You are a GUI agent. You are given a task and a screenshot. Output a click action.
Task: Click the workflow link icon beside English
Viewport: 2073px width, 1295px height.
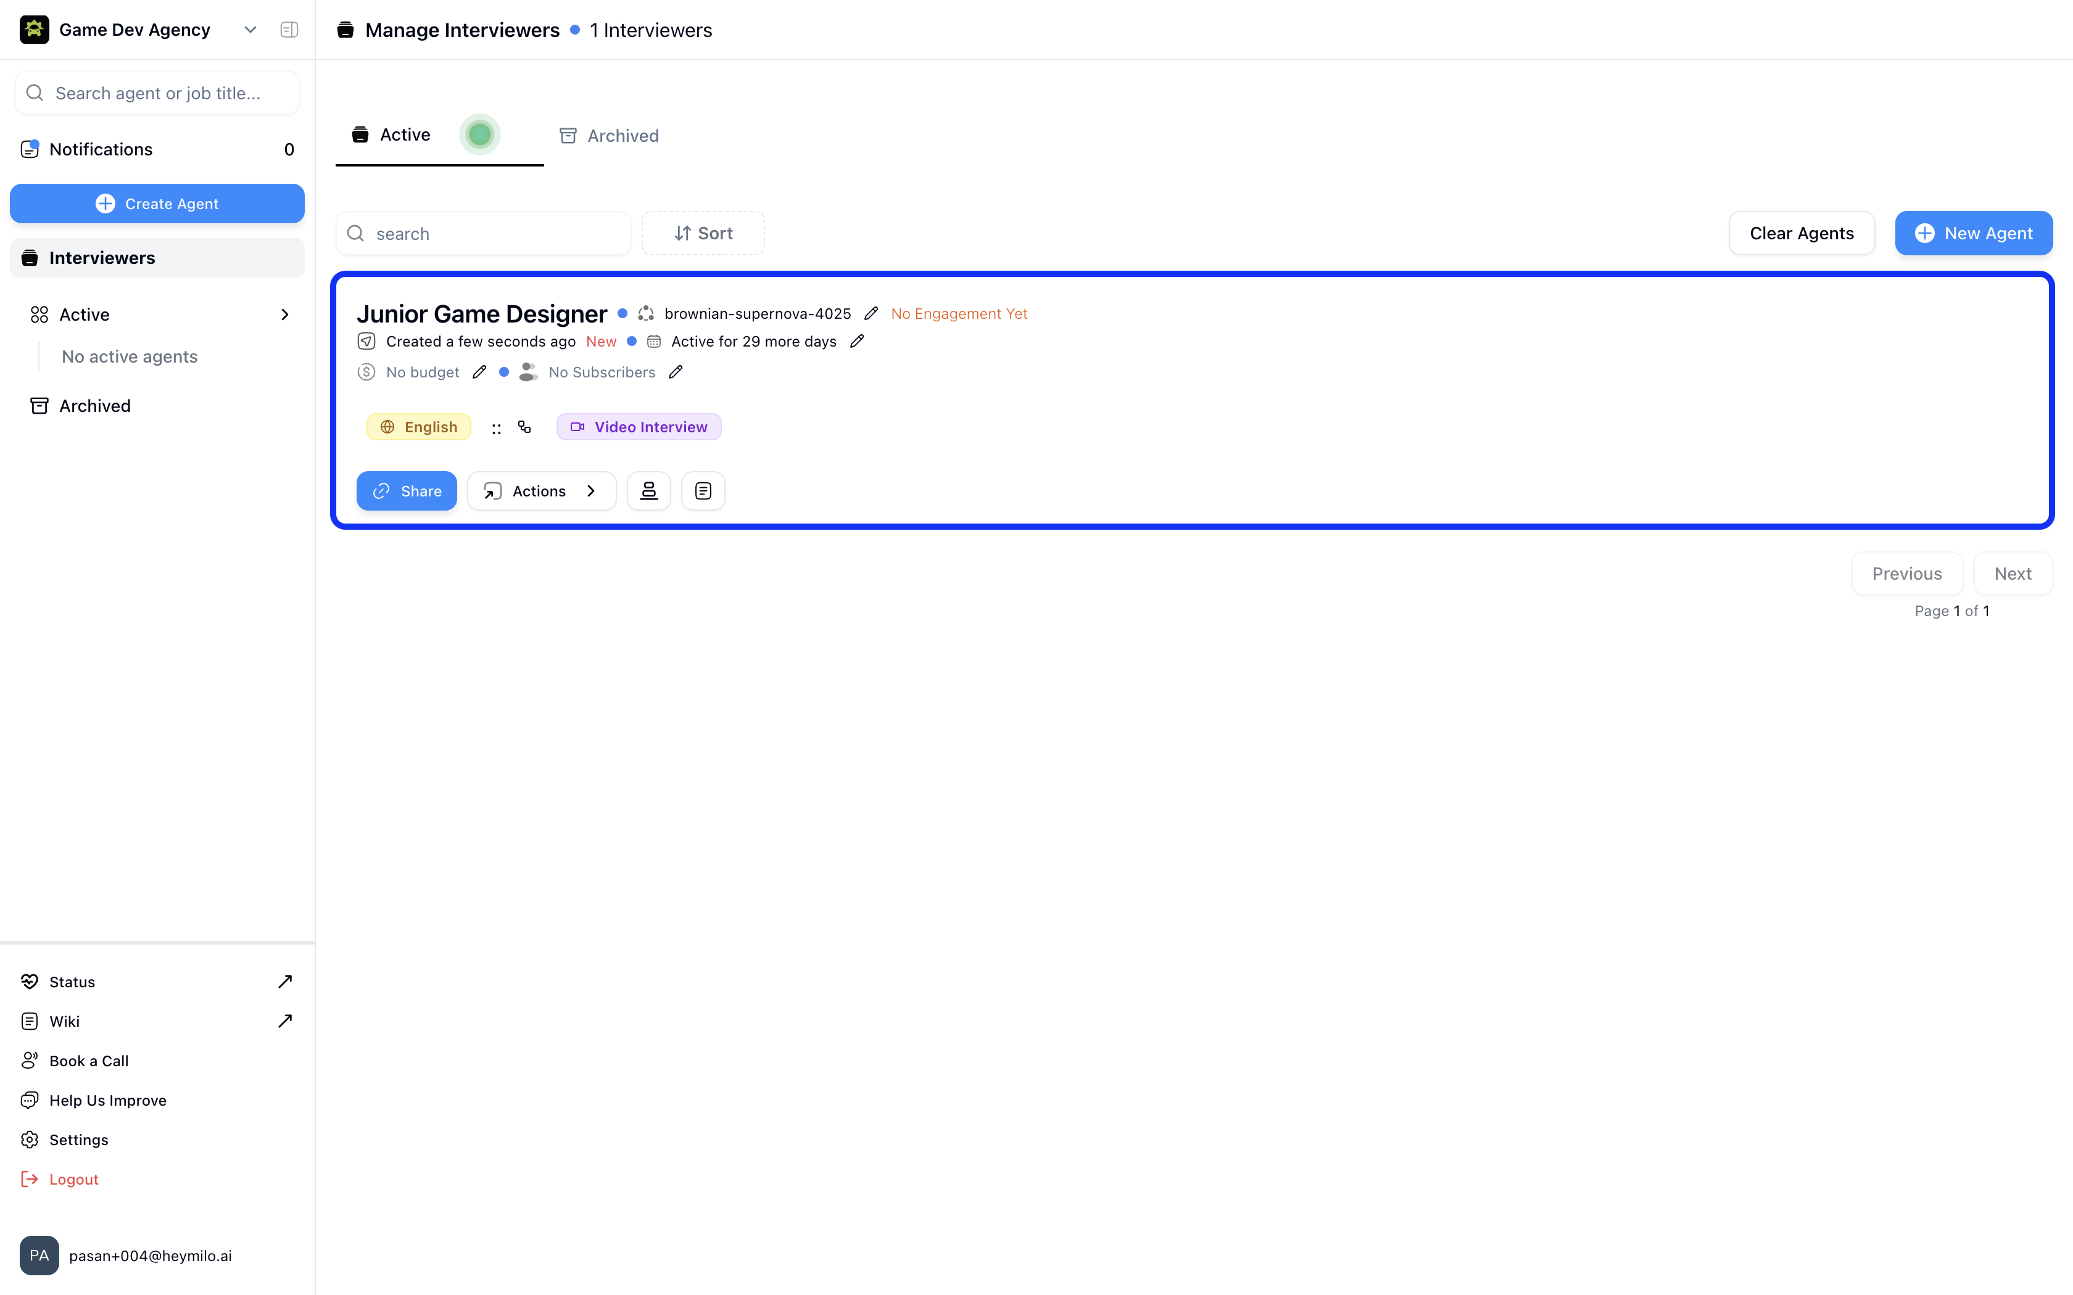tap(524, 427)
